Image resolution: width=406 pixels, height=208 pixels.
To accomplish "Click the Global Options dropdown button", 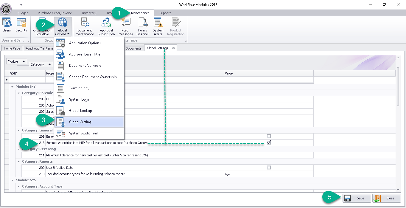I will tap(63, 27).
